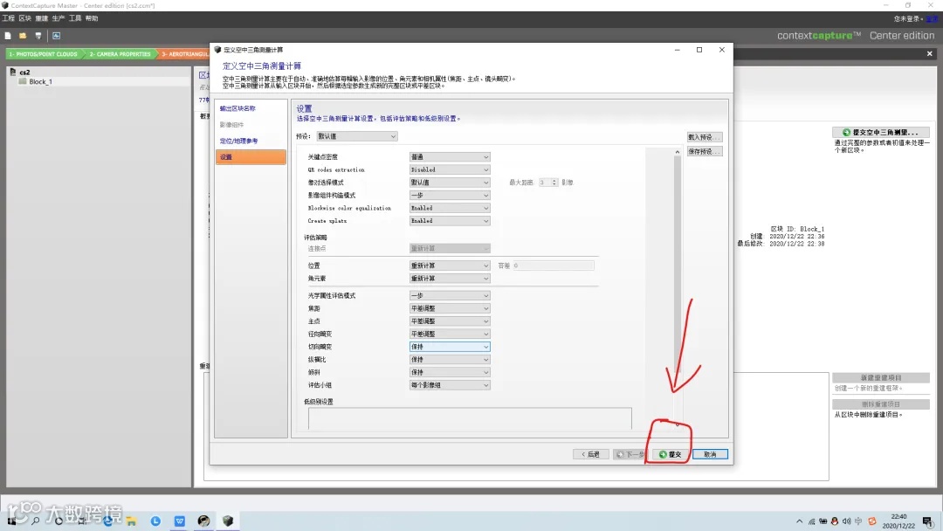943x531 pixels.
Task: Click the 保存预设 button
Action: coord(705,152)
